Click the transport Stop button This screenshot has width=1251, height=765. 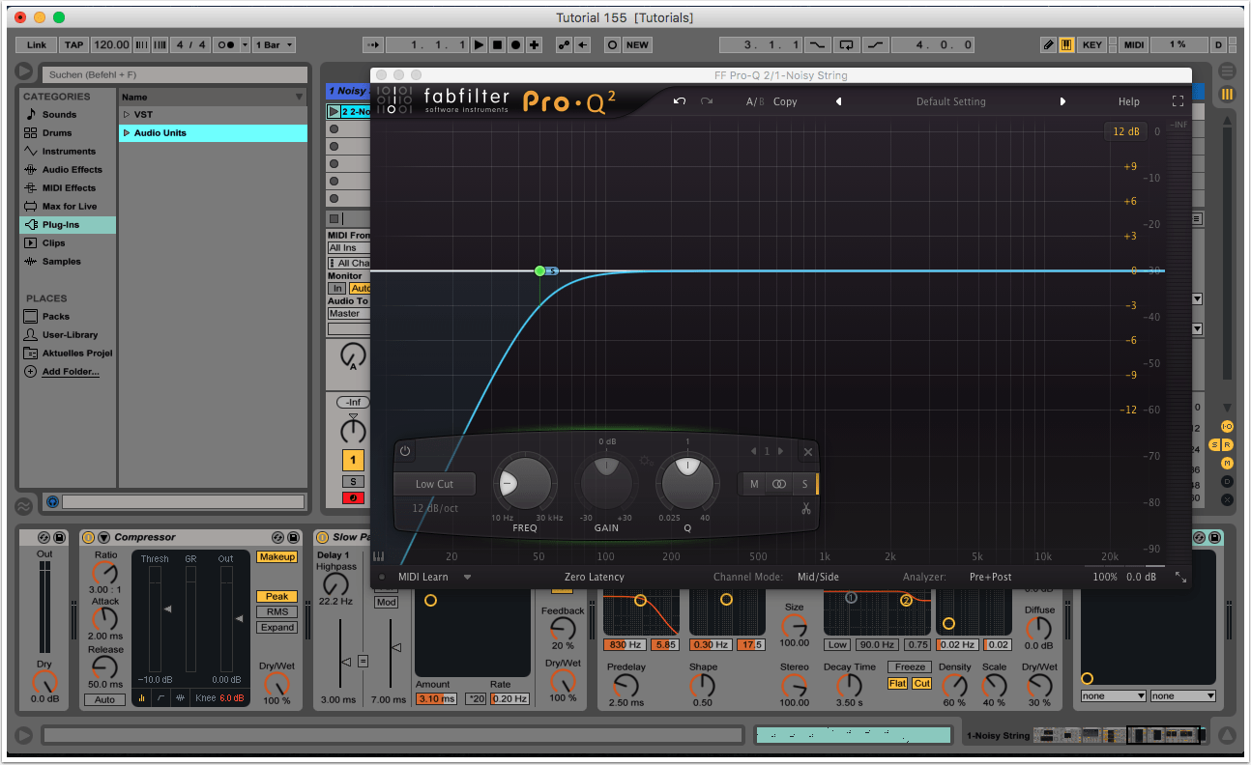[497, 44]
